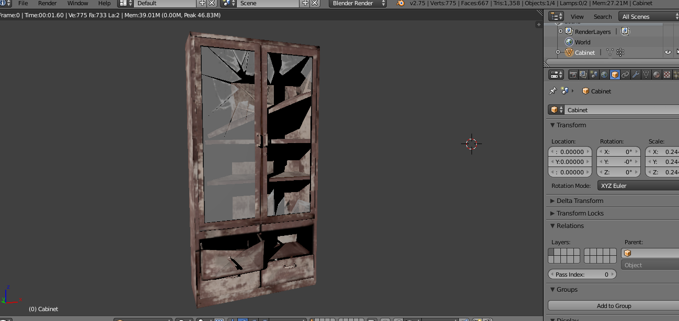Click the Location X value field
The height and width of the screenshot is (321, 679).
(x=570, y=152)
